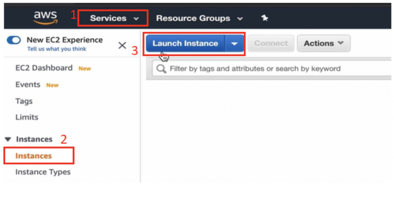Open the Resource Groups menu
This screenshot has height=201, width=394.
click(x=200, y=18)
